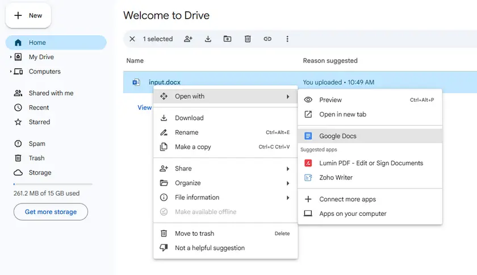Click '261.2 MB of 15 GB used' text
Viewport: 477px width, 275px height.
click(x=47, y=193)
